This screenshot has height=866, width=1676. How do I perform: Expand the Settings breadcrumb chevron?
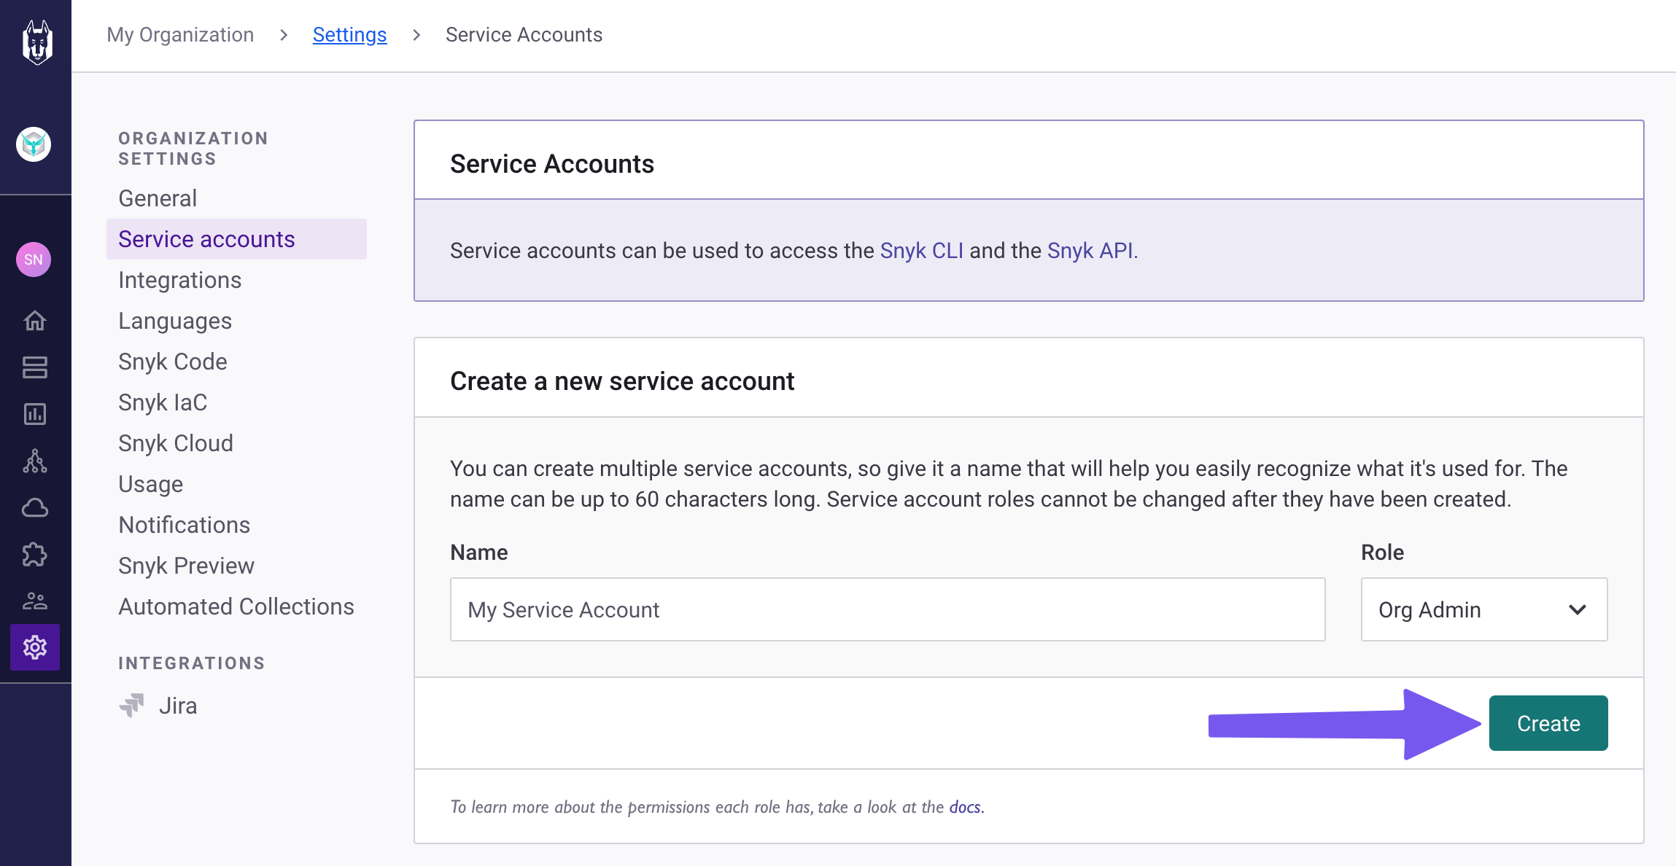point(416,34)
